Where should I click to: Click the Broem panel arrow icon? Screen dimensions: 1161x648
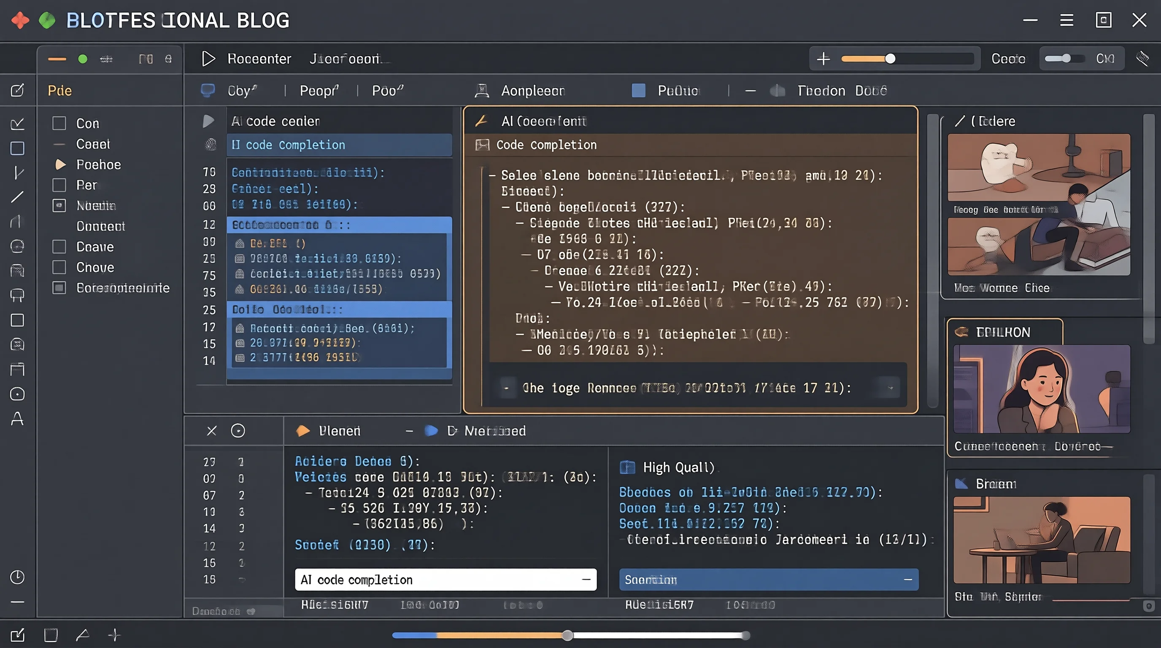(961, 483)
